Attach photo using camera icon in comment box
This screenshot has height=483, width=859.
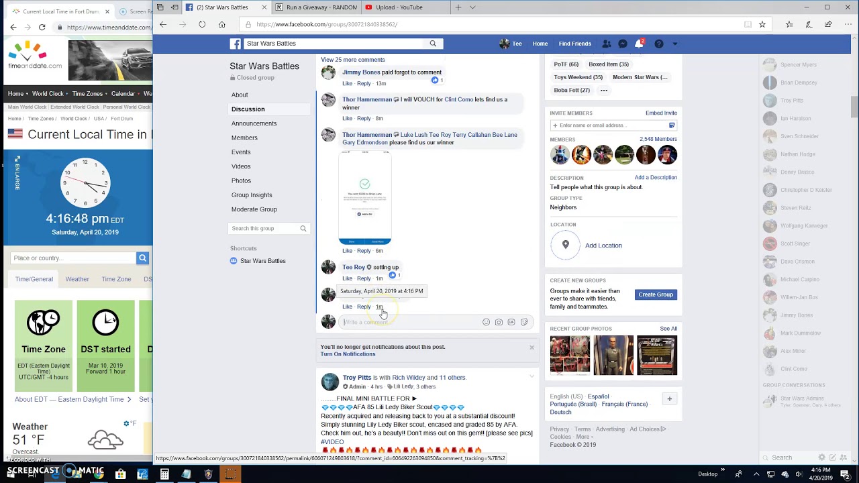coord(499,322)
